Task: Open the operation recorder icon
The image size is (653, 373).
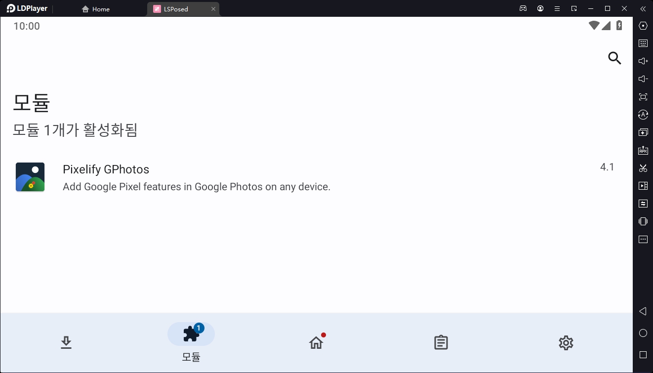Action: pyautogui.click(x=643, y=115)
